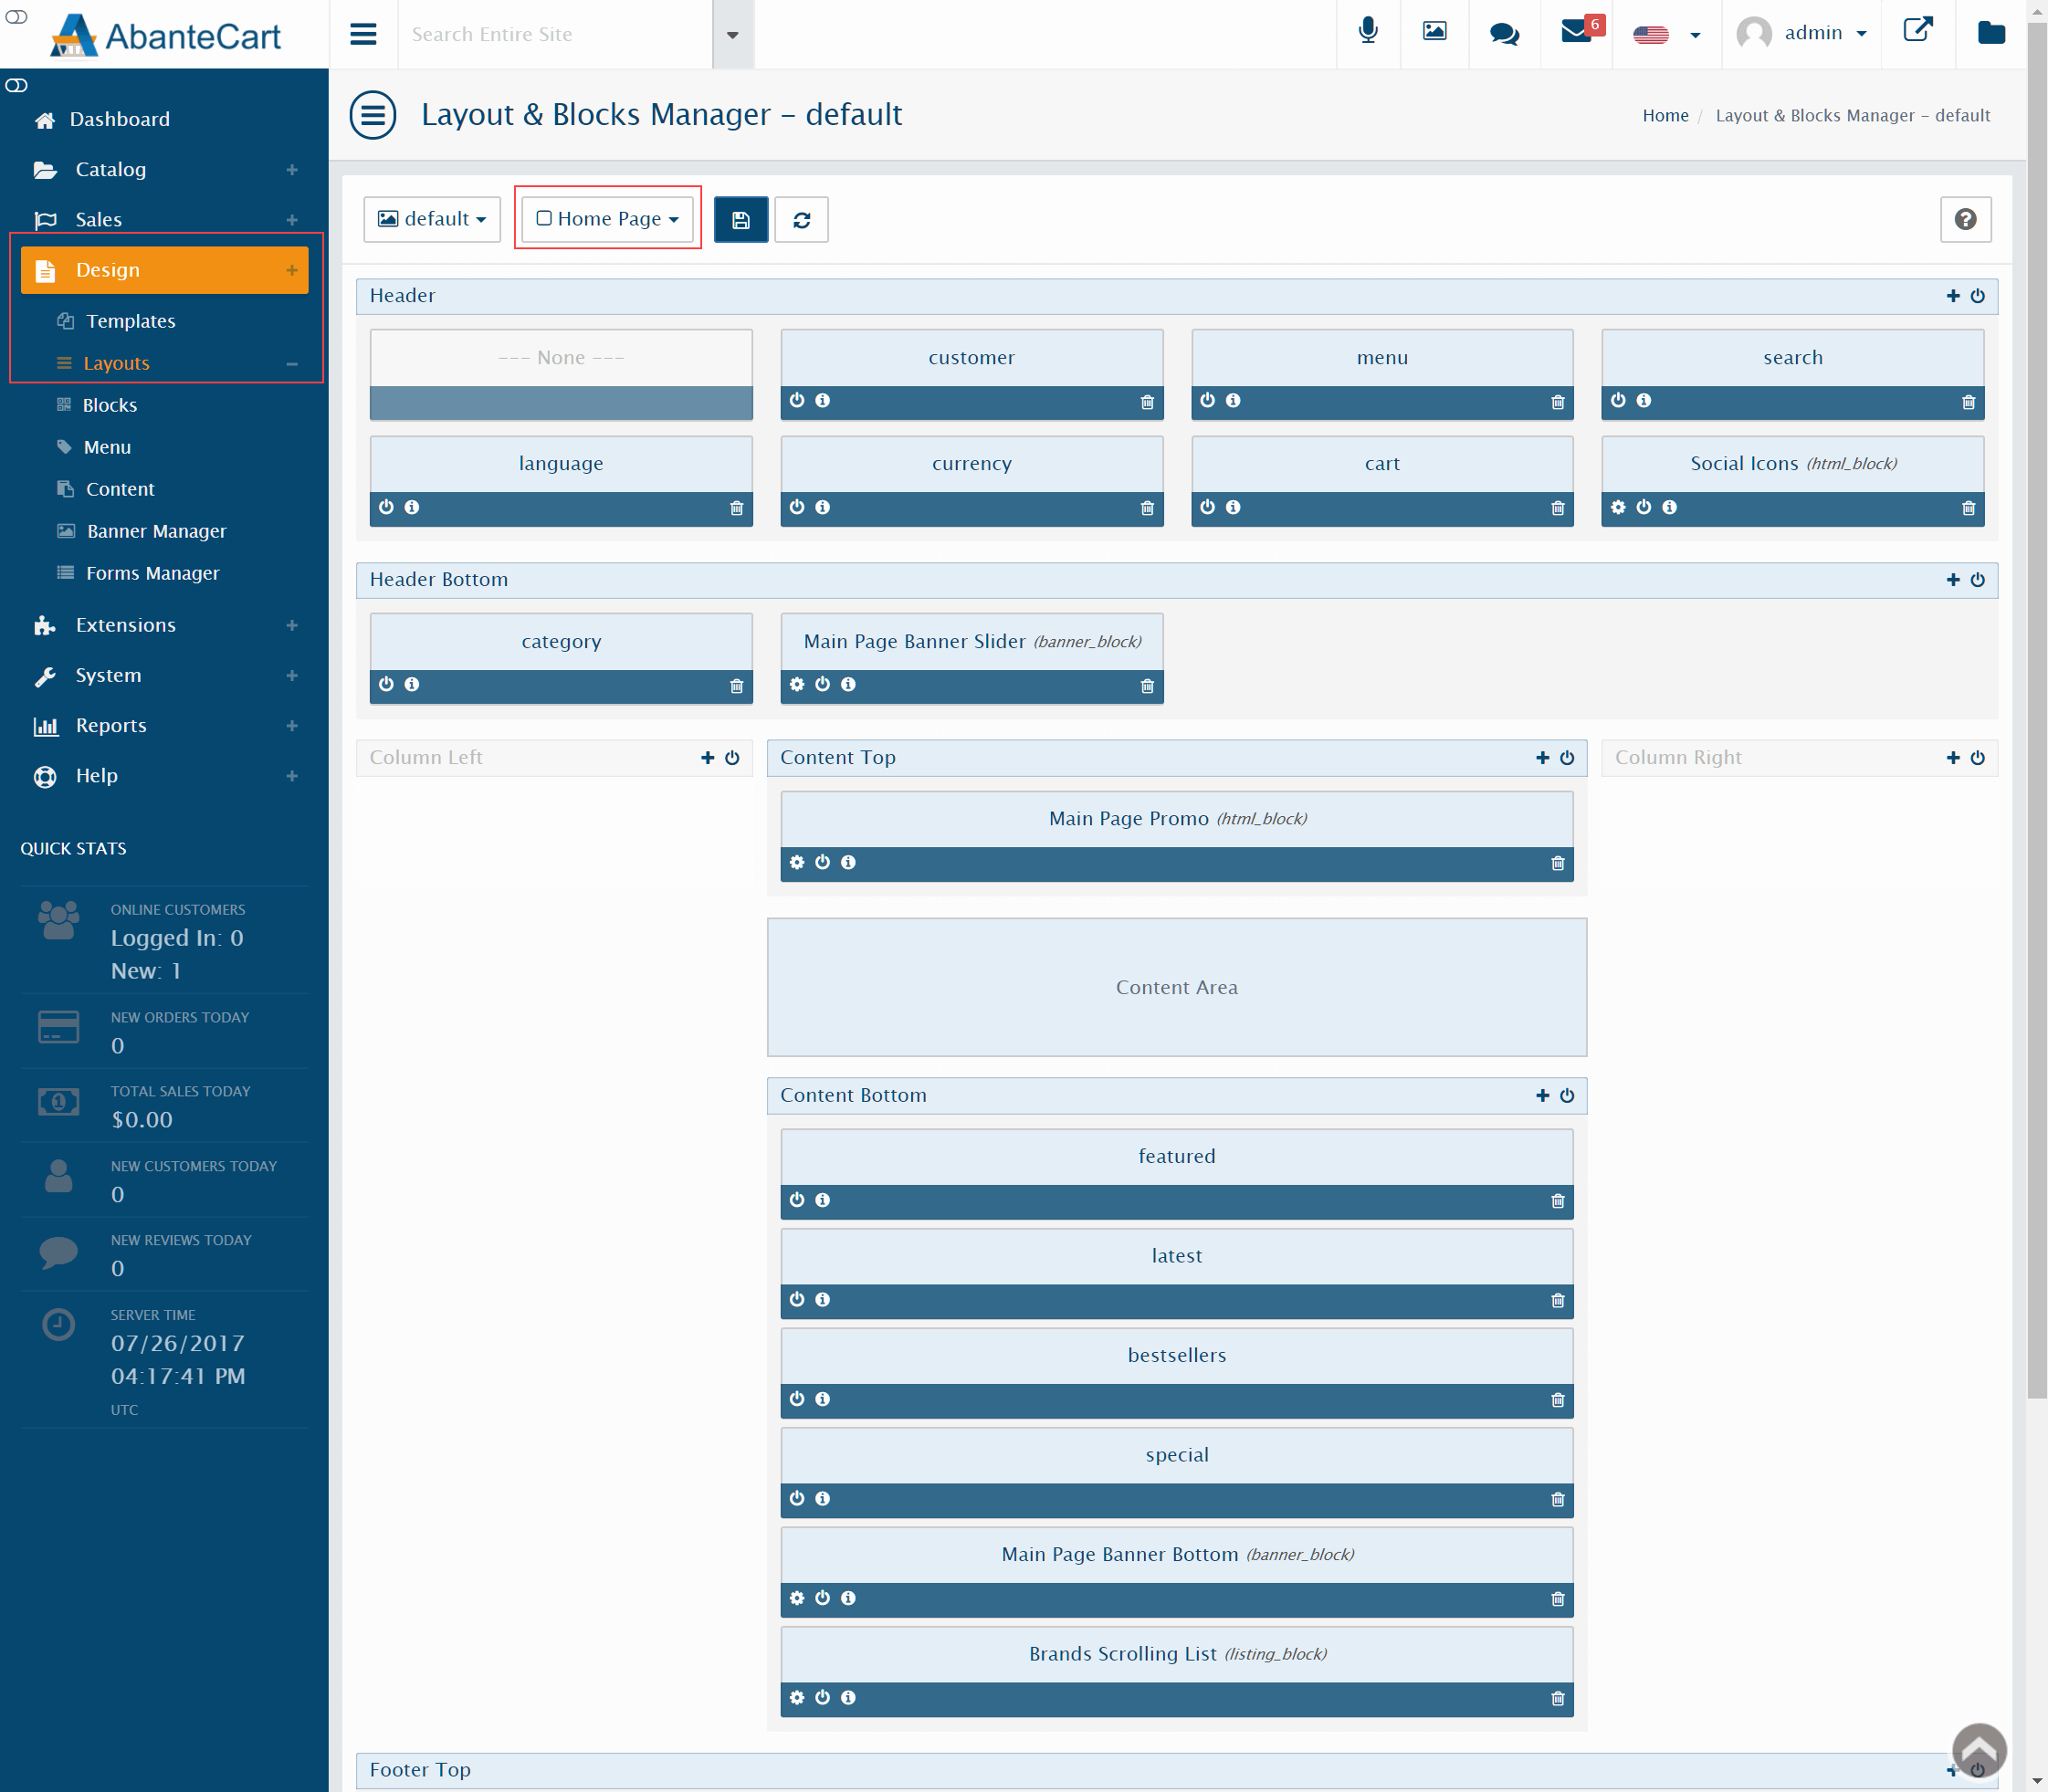Click the reload layout refresh button
The width and height of the screenshot is (2048, 1792).
[x=801, y=219]
